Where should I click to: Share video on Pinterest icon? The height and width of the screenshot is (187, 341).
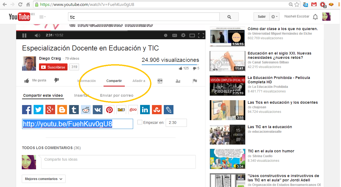point(109,110)
